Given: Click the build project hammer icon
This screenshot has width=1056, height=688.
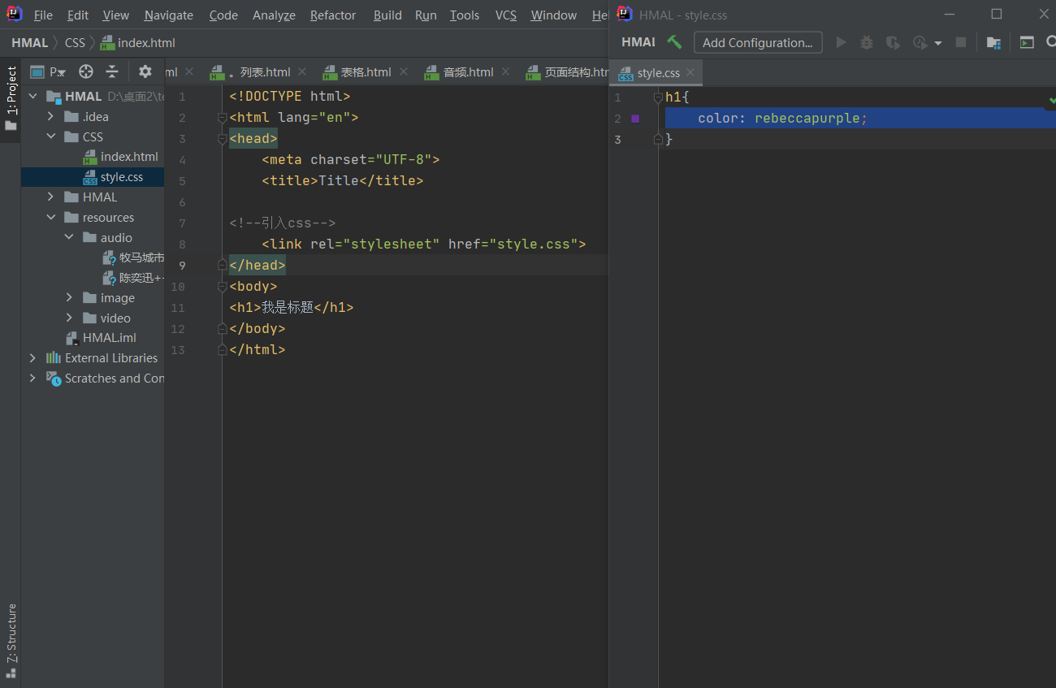Looking at the screenshot, I should (x=674, y=42).
